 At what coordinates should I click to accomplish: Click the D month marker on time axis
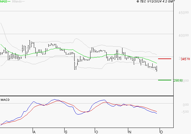(x=161, y=132)
